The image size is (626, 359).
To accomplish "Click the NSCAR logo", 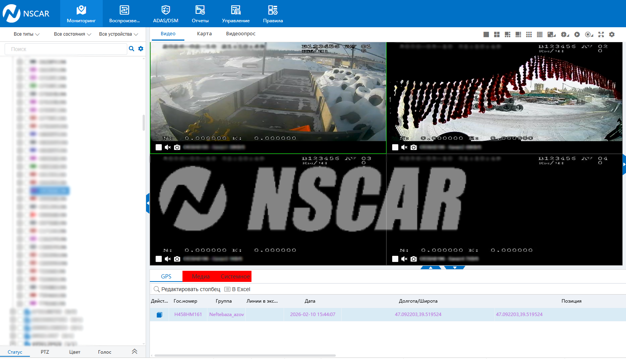I will click(26, 13).
